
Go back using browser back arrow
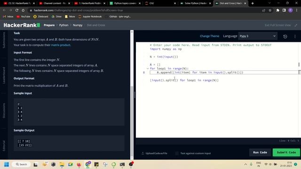coord(4,10)
